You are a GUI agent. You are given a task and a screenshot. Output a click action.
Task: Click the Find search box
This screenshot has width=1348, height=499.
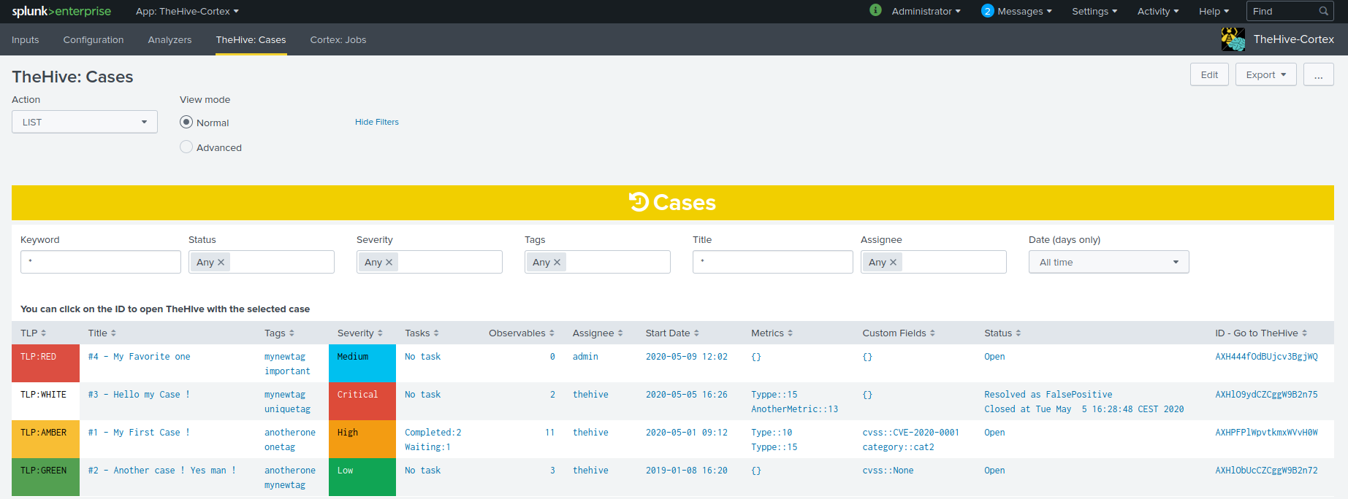pos(1290,11)
